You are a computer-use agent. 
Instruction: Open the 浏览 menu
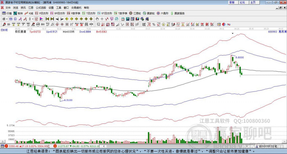[x=16, y=8]
